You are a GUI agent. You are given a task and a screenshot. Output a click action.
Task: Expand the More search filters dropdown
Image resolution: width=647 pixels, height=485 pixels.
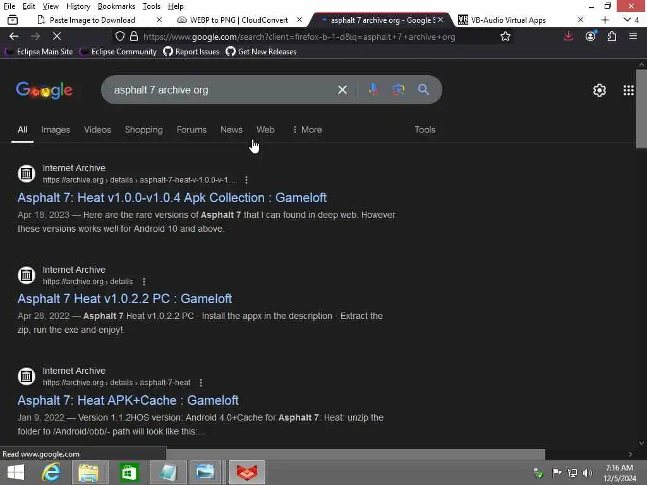pos(307,129)
